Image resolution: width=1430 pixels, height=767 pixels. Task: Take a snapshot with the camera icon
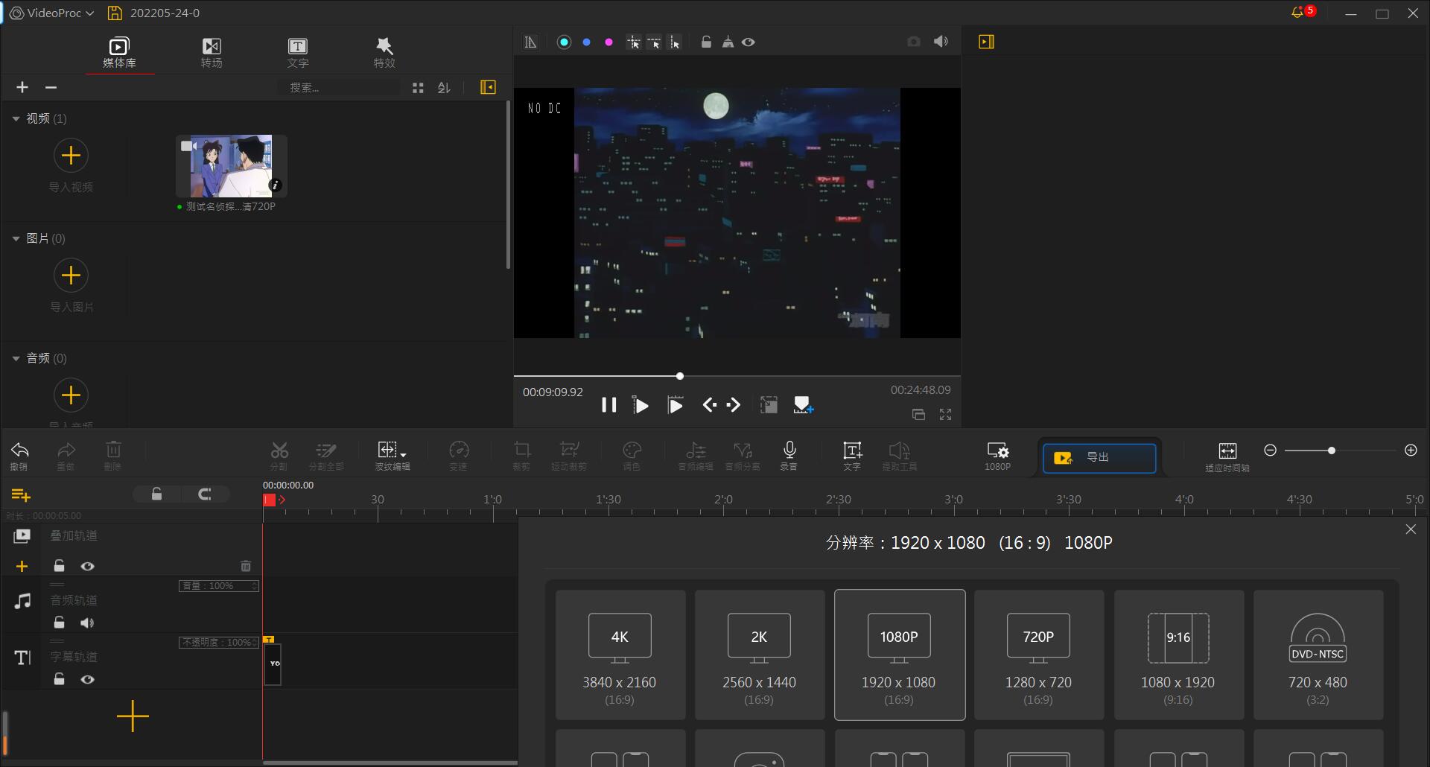[914, 42]
